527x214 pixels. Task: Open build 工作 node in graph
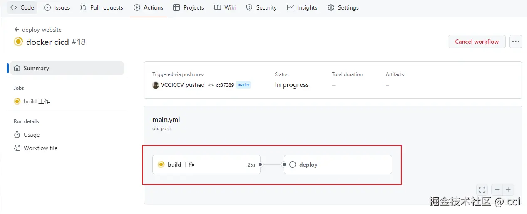tap(206, 165)
